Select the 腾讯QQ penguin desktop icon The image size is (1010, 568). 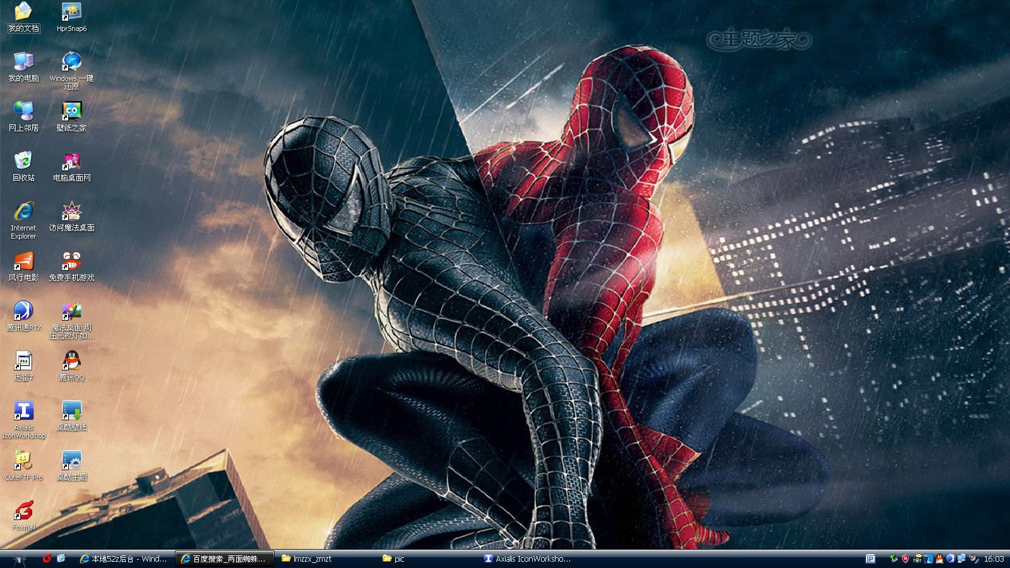pos(71,366)
